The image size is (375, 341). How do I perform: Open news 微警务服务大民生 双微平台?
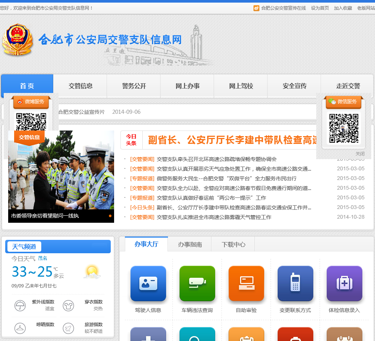pyautogui.click(x=226, y=178)
